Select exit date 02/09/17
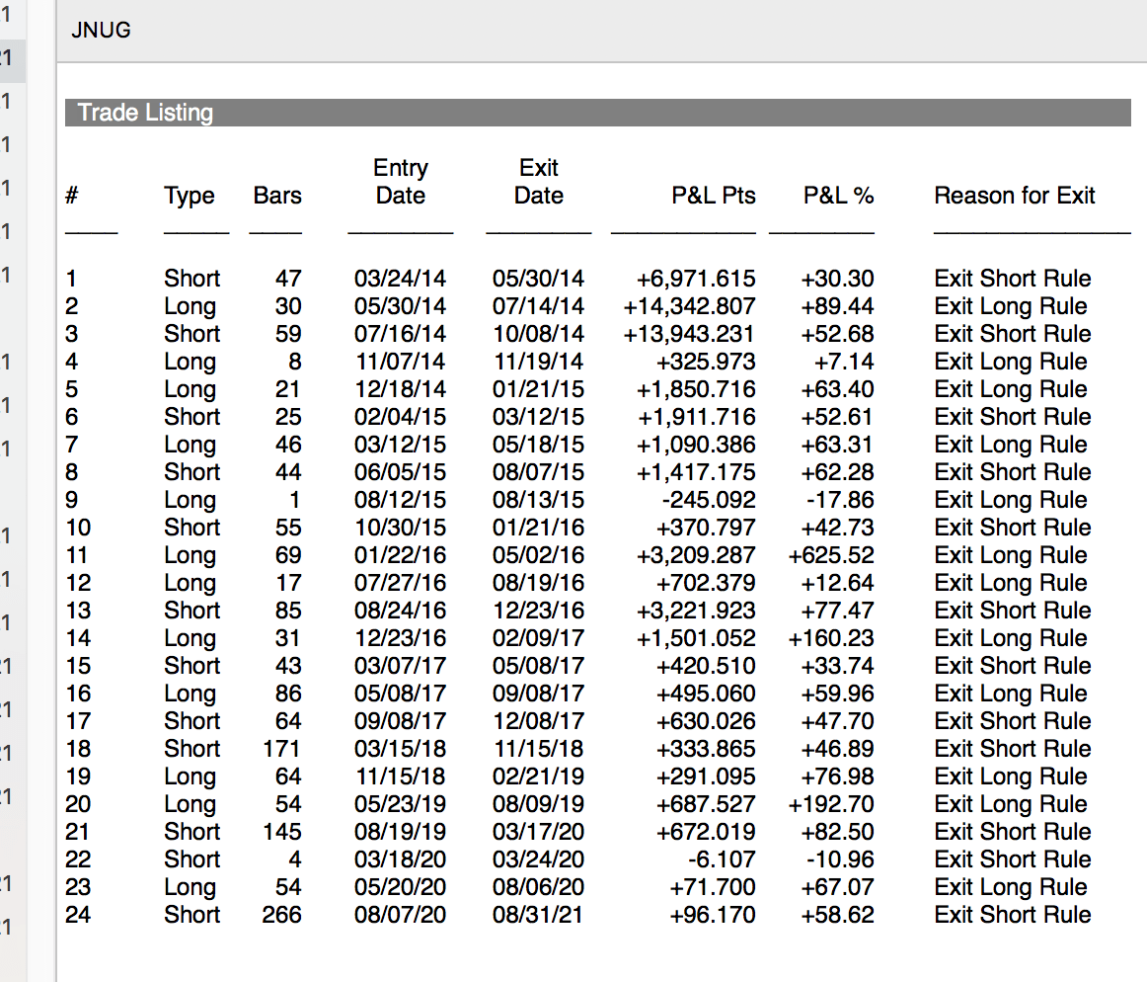Viewport: 1147px width, 982px height. click(x=538, y=638)
